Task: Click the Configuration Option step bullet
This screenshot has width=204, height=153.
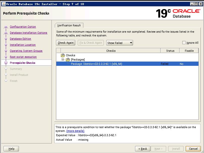Action: (x=6, y=27)
